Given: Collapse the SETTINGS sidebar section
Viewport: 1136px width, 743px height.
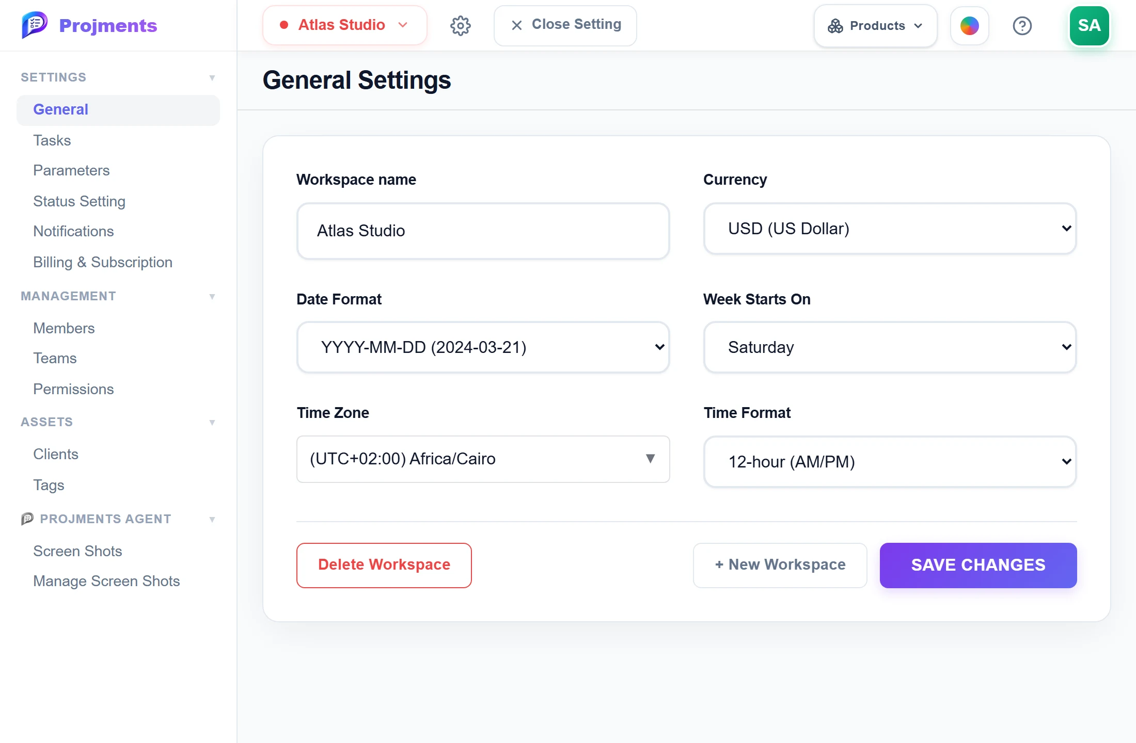Looking at the screenshot, I should tap(212, 77).
